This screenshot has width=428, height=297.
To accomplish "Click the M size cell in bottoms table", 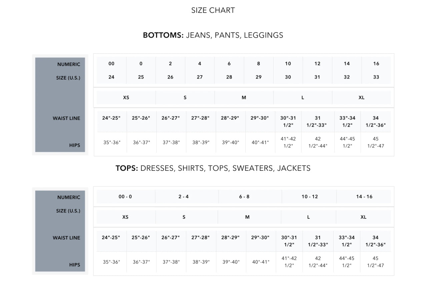I will click(x=244, y=98).
